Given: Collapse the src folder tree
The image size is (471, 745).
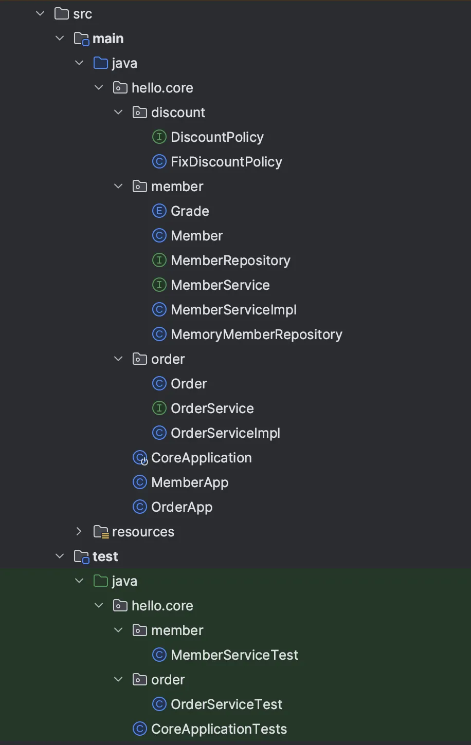Looking at the screenshot, I should [x=40, y=14].
